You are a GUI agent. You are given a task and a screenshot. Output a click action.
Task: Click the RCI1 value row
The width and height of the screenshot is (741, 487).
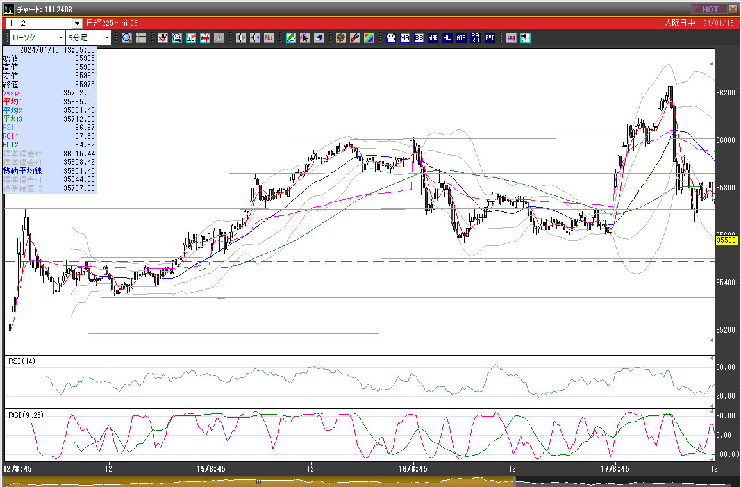pos(49,136)
